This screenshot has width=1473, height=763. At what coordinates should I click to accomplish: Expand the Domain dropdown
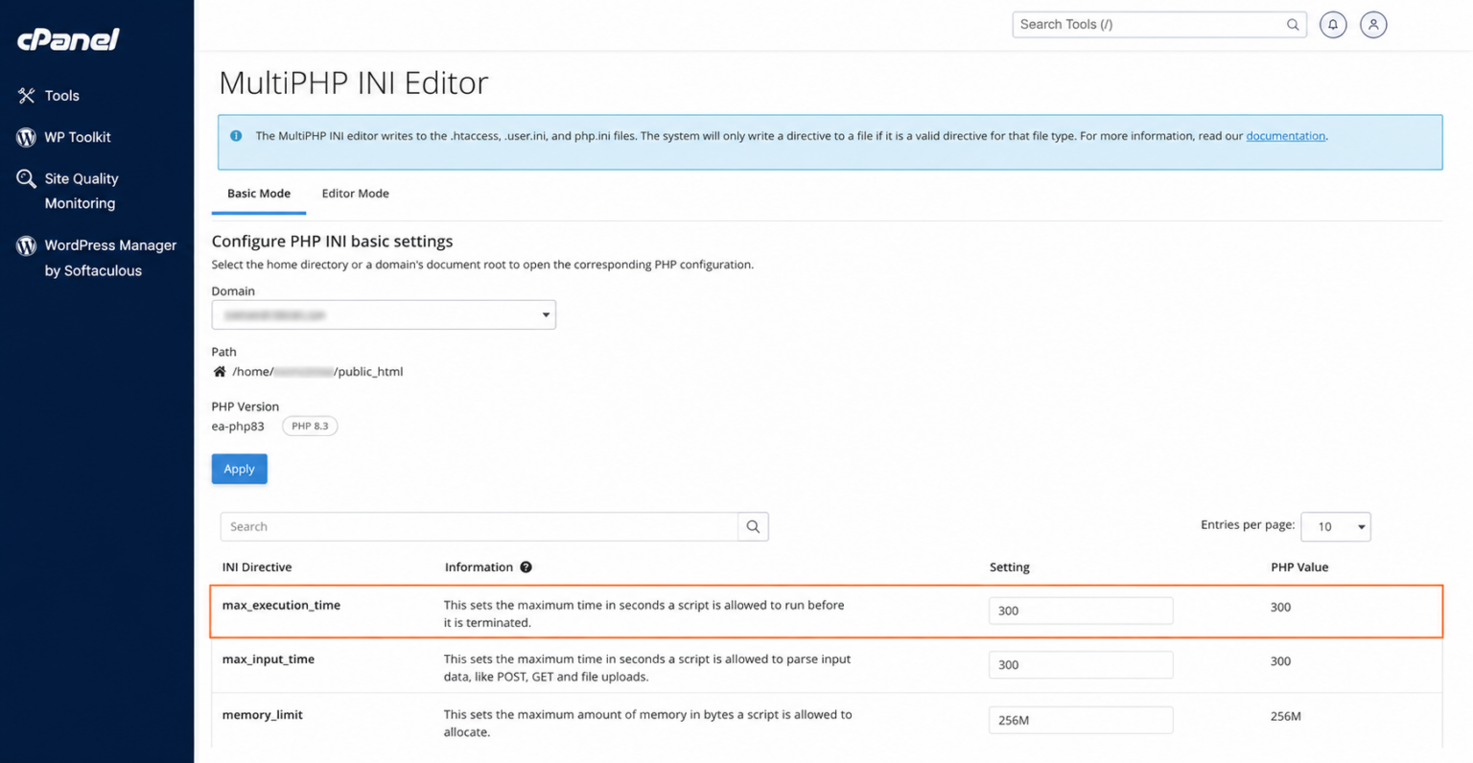(x=384, y=314)
